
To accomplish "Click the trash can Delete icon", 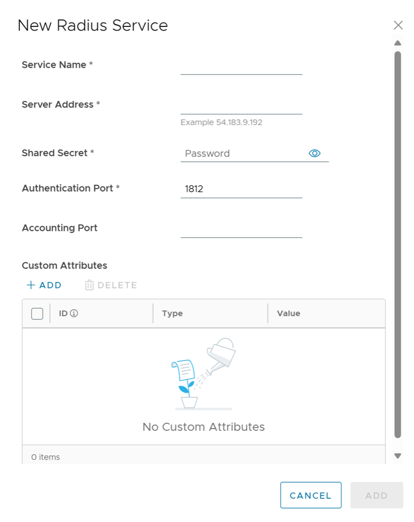I will coord(89,285).
